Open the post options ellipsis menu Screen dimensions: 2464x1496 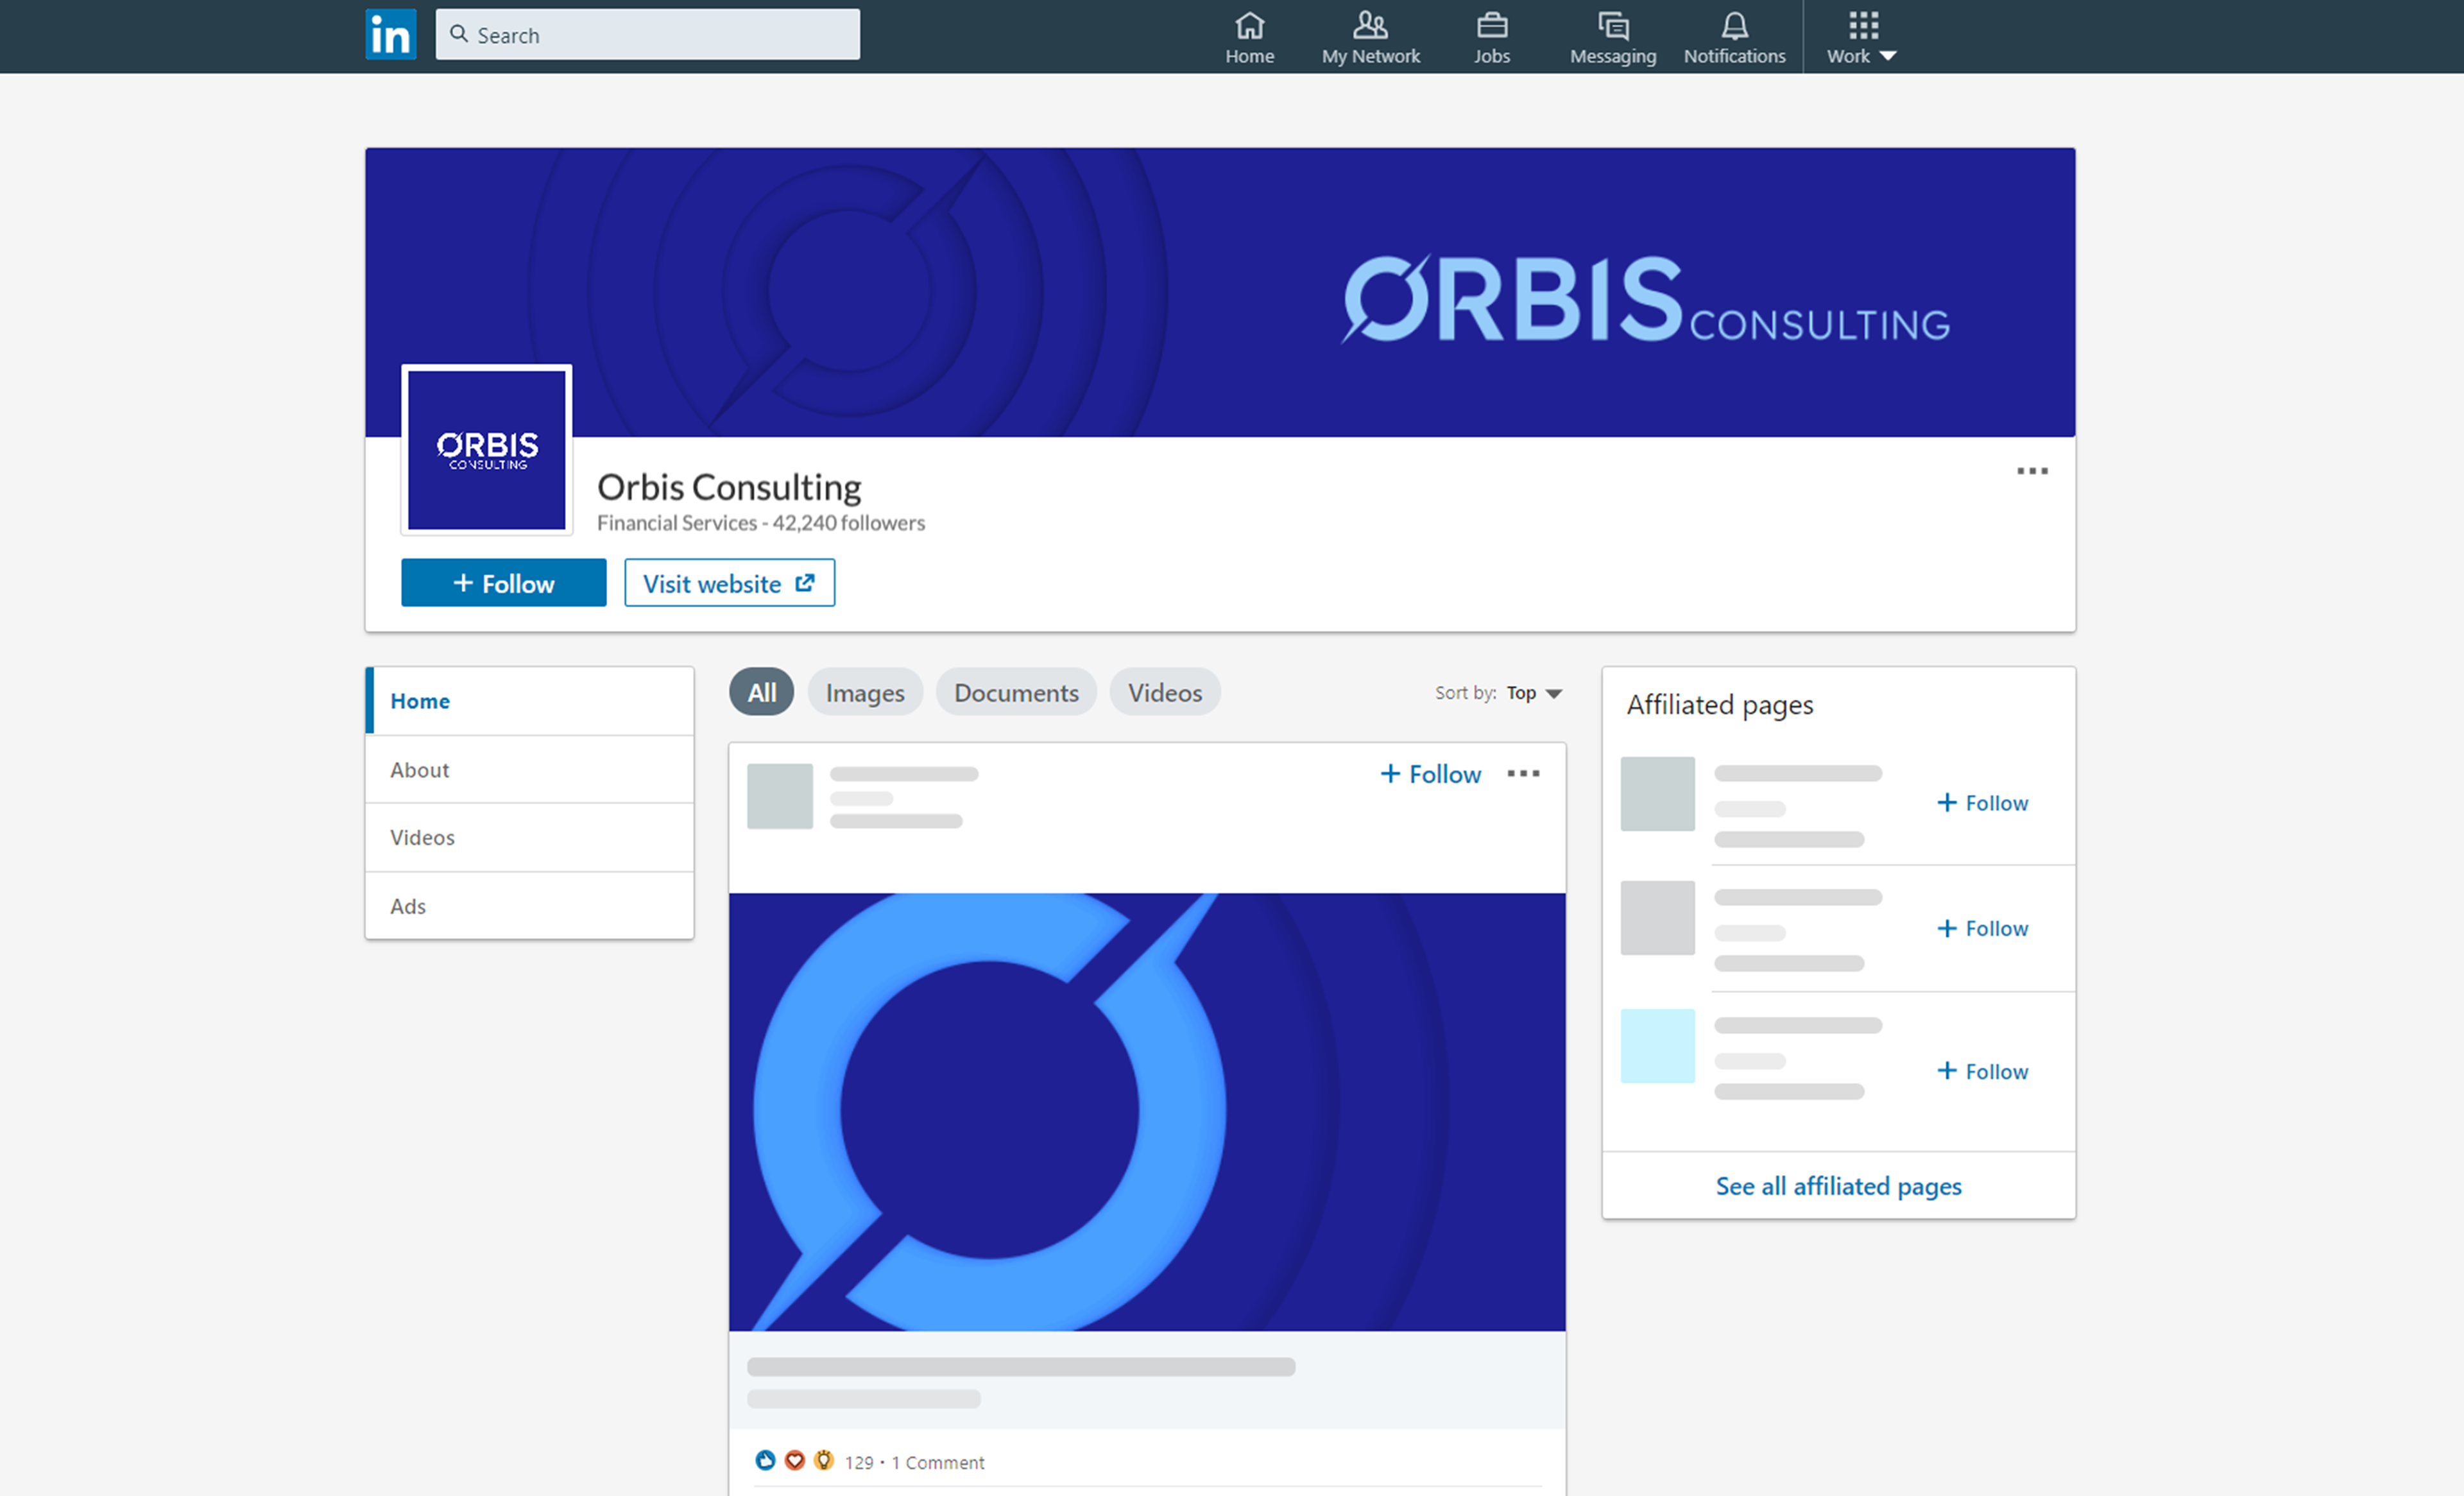click(1523, 774)
